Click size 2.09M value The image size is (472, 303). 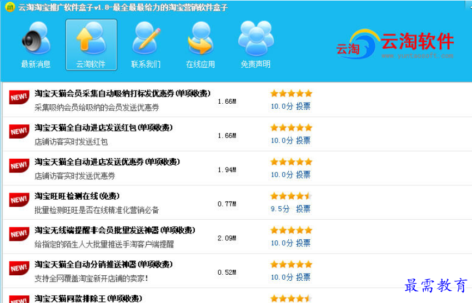(x=227, y=238)
